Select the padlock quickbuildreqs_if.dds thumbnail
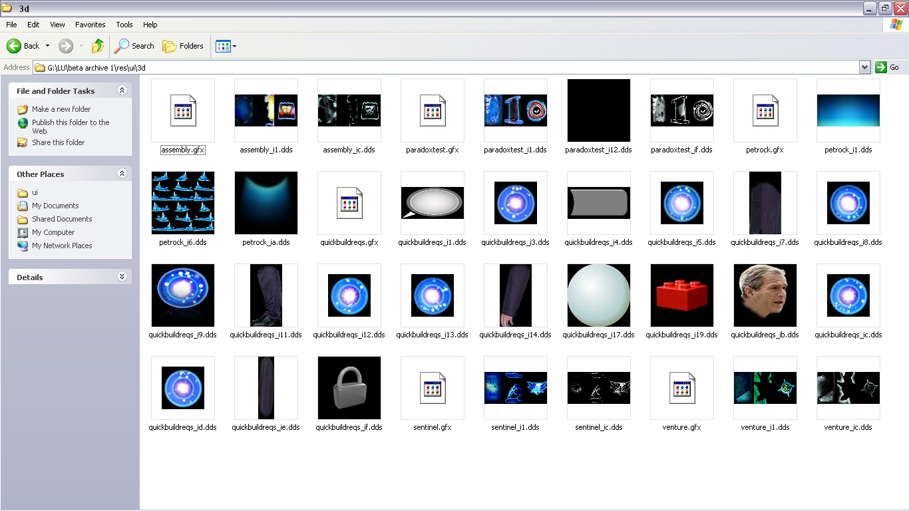The width and height of the screenshot is (909, 511). tap(349, 388)
